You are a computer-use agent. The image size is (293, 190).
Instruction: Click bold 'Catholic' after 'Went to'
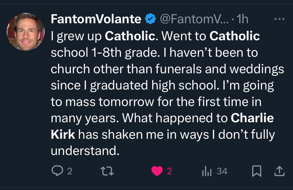click(x=235, y=36)
